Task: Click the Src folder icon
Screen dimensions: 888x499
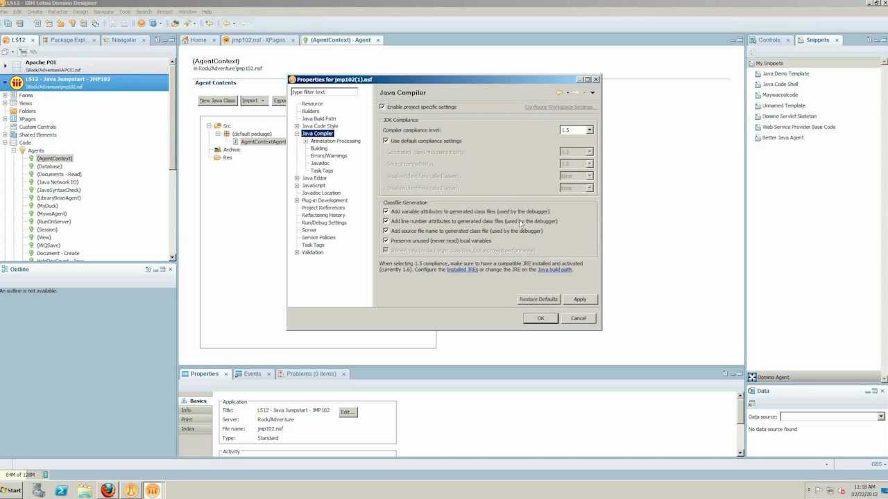Action: [218, 126]
